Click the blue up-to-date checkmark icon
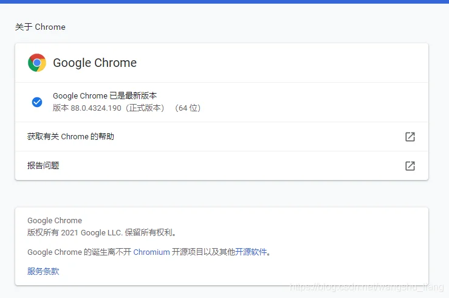Image resolution: width=449 pixels, height=298 pixels. [x=37, y=102]
